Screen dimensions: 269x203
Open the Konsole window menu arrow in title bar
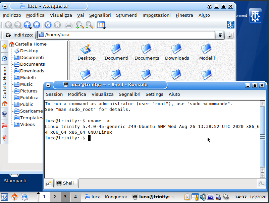coord(48,85)
